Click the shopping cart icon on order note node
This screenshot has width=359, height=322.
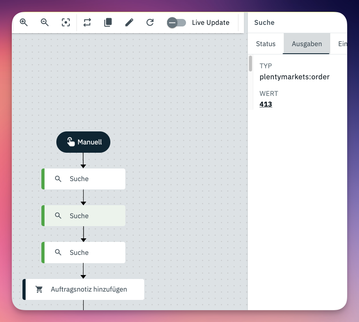(x=39, y=289)
